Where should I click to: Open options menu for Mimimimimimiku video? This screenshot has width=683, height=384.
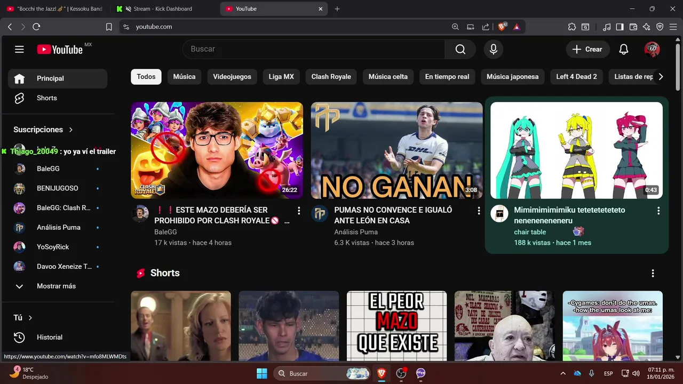pyautogui.click(x=658, y=211)
